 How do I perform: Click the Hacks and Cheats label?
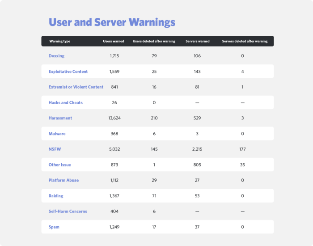[x=65, y=102]
